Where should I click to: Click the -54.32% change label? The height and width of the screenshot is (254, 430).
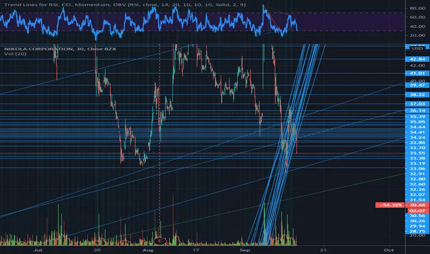[390, 205]
